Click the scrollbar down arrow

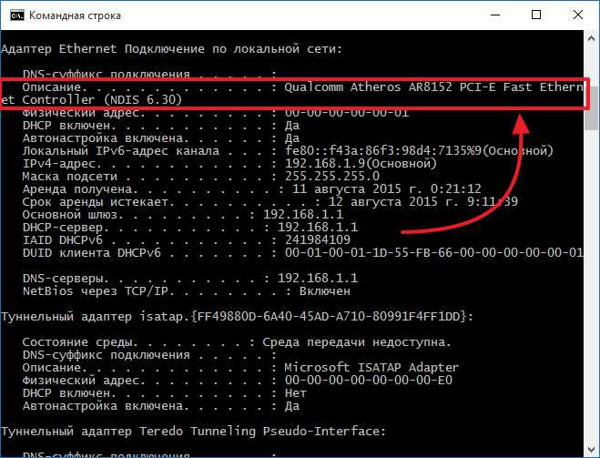[x=592, y=448]
